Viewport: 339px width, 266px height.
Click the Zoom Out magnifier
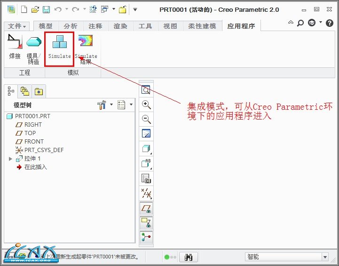146,119
